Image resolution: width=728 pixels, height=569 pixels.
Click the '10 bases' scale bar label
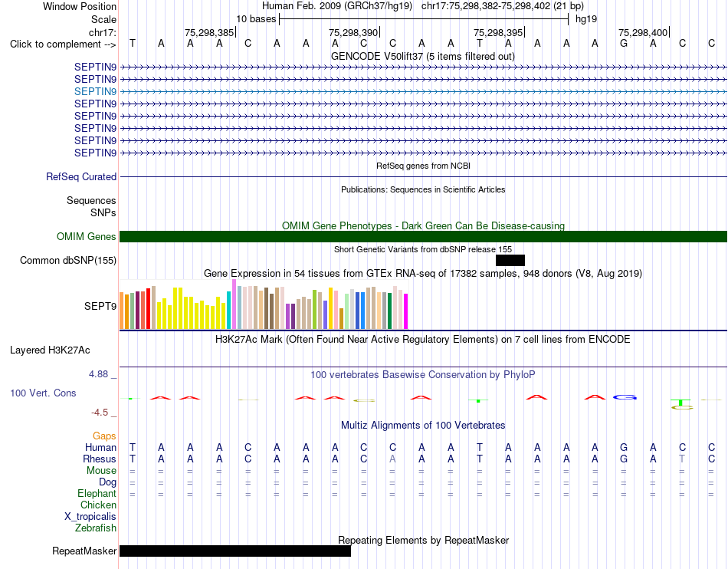pyautogui.click(x=256, y=19)
